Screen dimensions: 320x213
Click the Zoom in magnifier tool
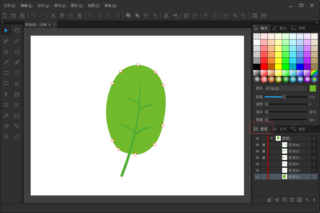(6, 137)
